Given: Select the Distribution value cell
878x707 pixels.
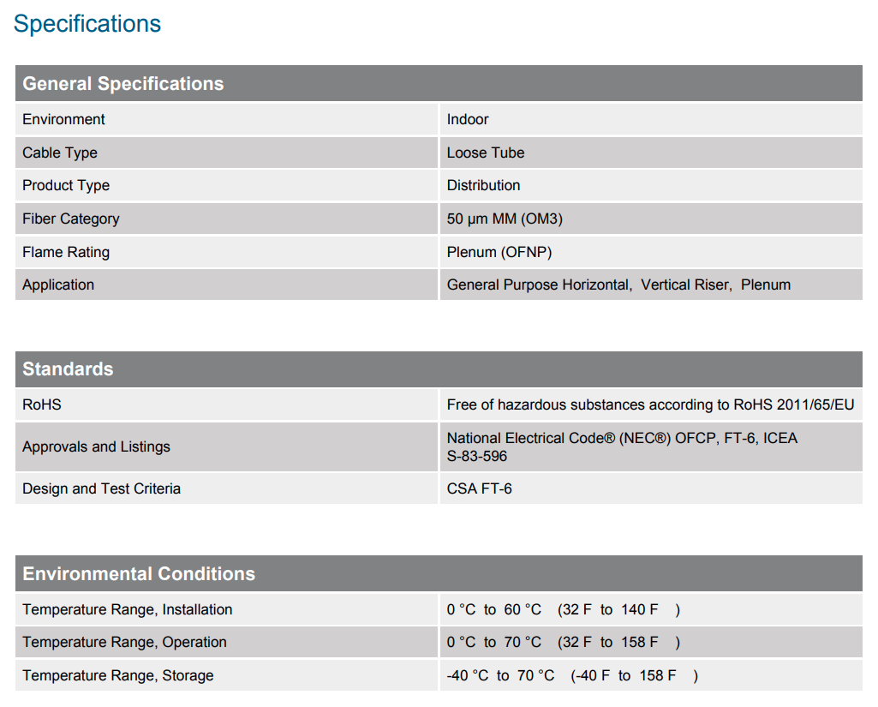Looking at the screenshot, I should pyautogui.click(x=483, y=185).
